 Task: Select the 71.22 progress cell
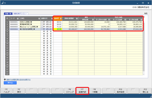(58, 27)
